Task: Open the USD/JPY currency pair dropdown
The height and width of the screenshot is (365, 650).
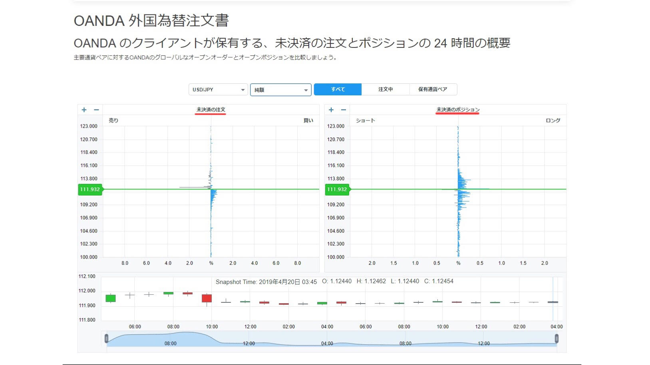Action: [218, 90]
